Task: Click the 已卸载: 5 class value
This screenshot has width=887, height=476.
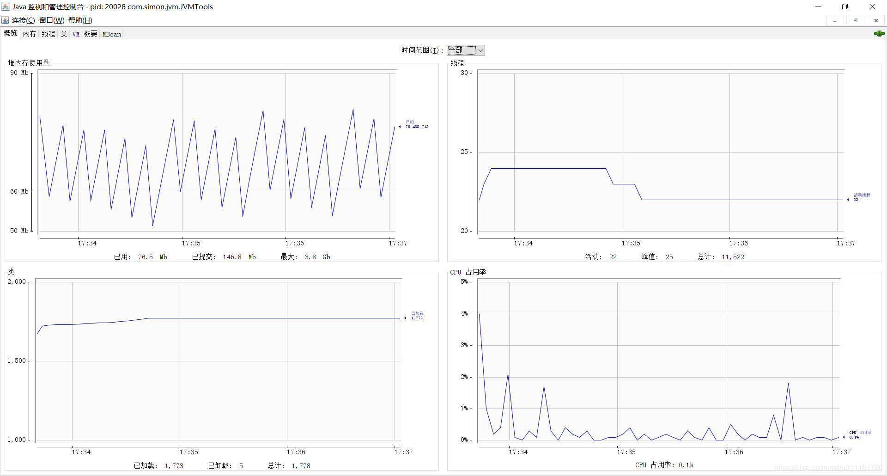Action: pos(225,466)
